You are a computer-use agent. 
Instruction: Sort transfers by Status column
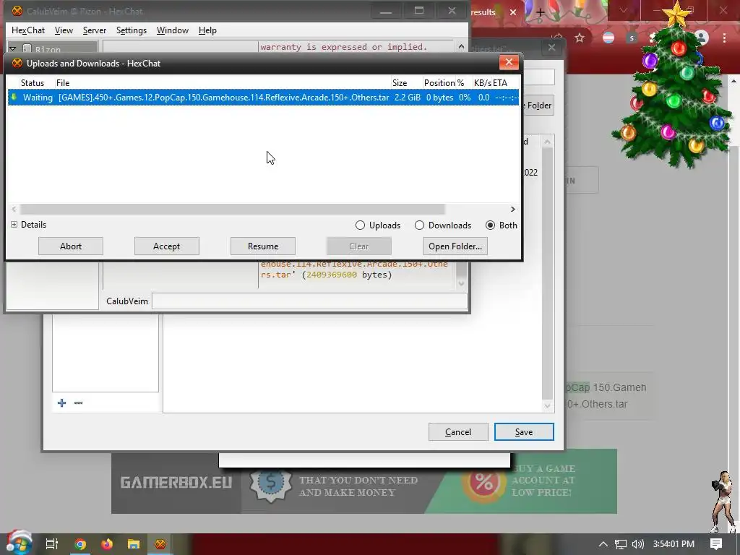(32, 82)
